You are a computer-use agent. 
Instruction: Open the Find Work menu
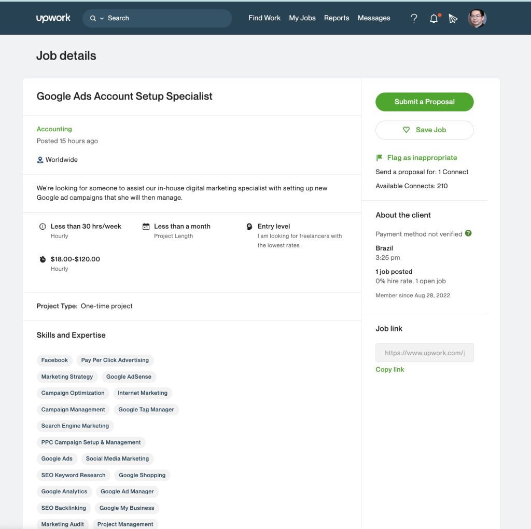pos(264,18)
